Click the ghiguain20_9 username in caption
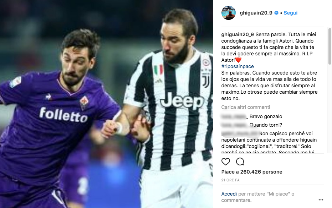This screenshot has height=208, width=332. (x=237, y=34)
